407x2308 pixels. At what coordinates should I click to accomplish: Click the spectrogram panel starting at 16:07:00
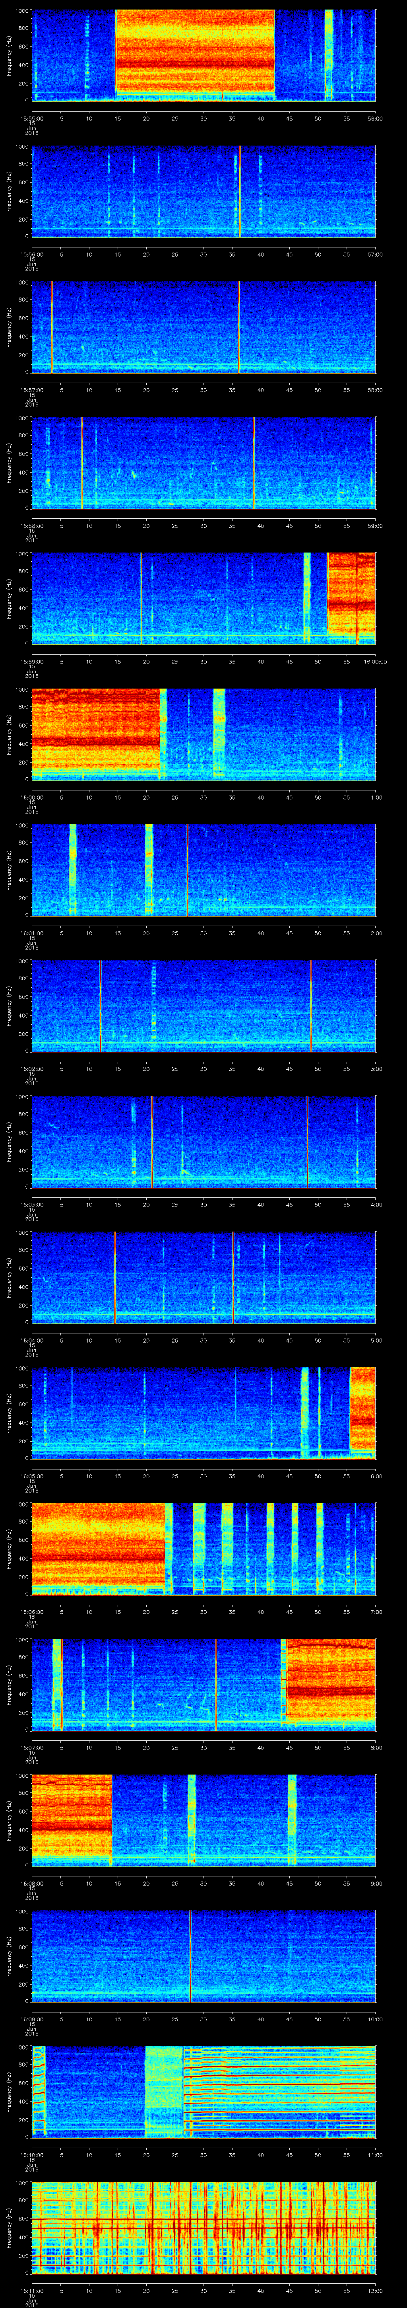point(203,1683)
